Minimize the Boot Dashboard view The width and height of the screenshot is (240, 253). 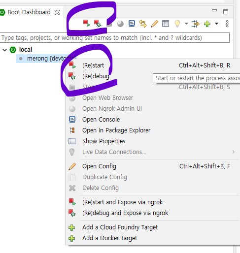[x=214, y=10]
